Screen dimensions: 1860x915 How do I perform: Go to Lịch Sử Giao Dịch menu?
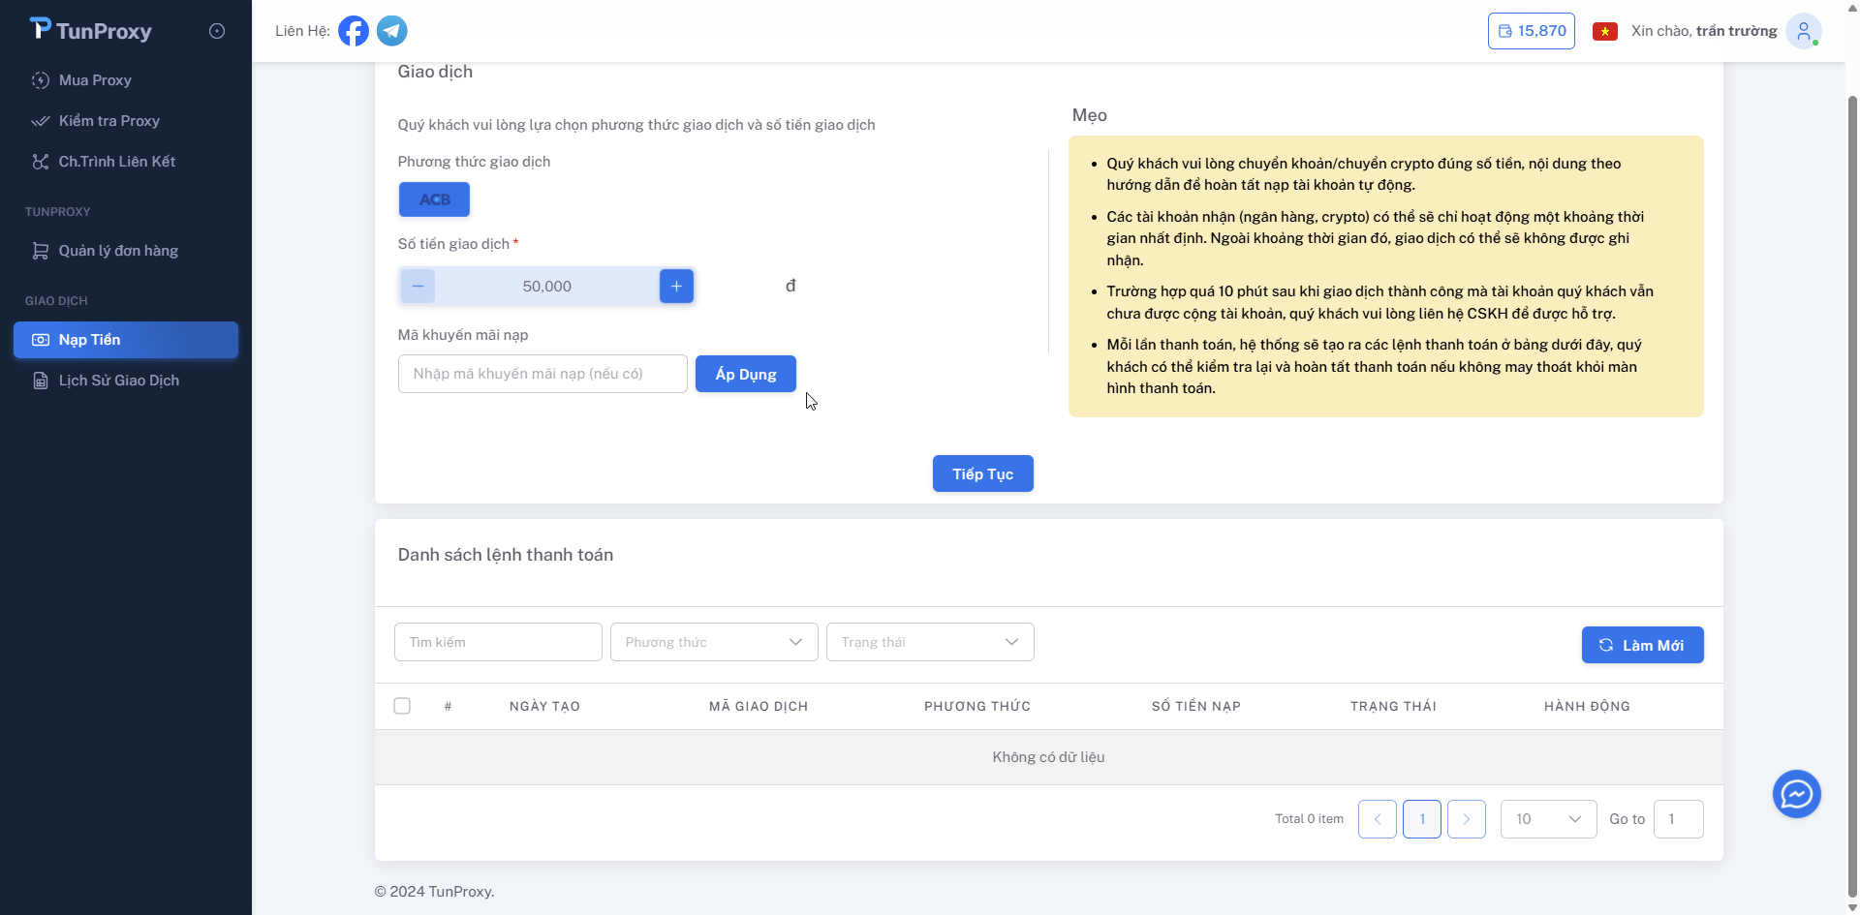click(x=118, y=381)
